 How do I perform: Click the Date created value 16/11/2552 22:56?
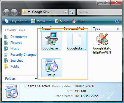pyautogui.click(x=86, y=96)
